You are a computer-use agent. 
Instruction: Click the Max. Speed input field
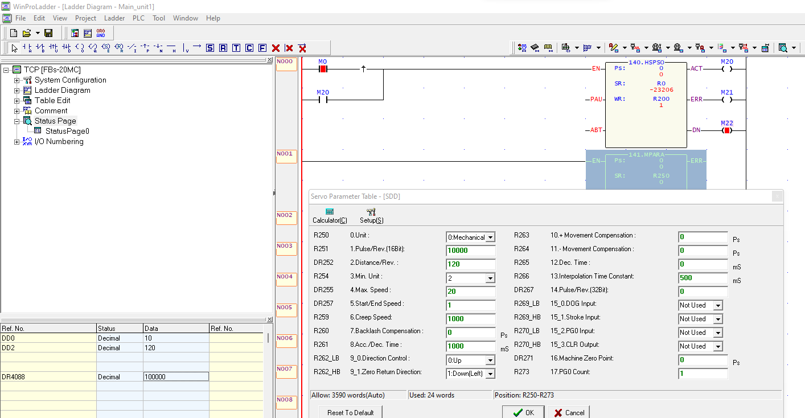[x=470, y=292]
